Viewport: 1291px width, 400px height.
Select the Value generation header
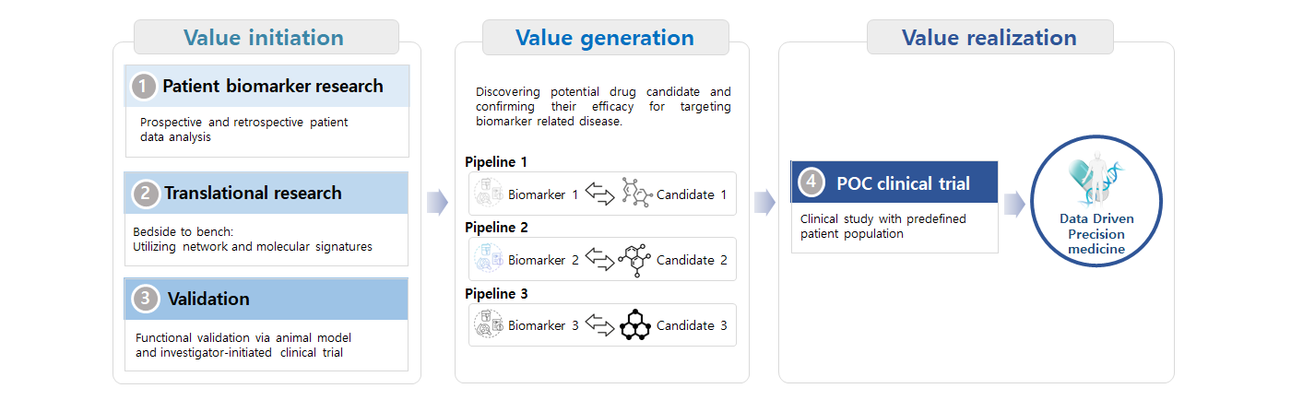604,38
